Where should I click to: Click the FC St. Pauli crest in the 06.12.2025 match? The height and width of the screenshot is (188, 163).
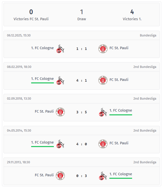pyautogui.click(x=103, y=49)
